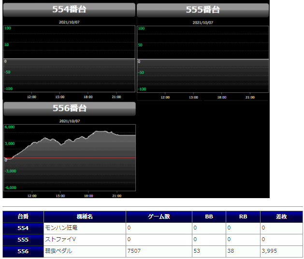The width and height of the screenshot is (304, 259).
Task: Click 12:00 time label under 554 graph
Action: tap(31, 97)
